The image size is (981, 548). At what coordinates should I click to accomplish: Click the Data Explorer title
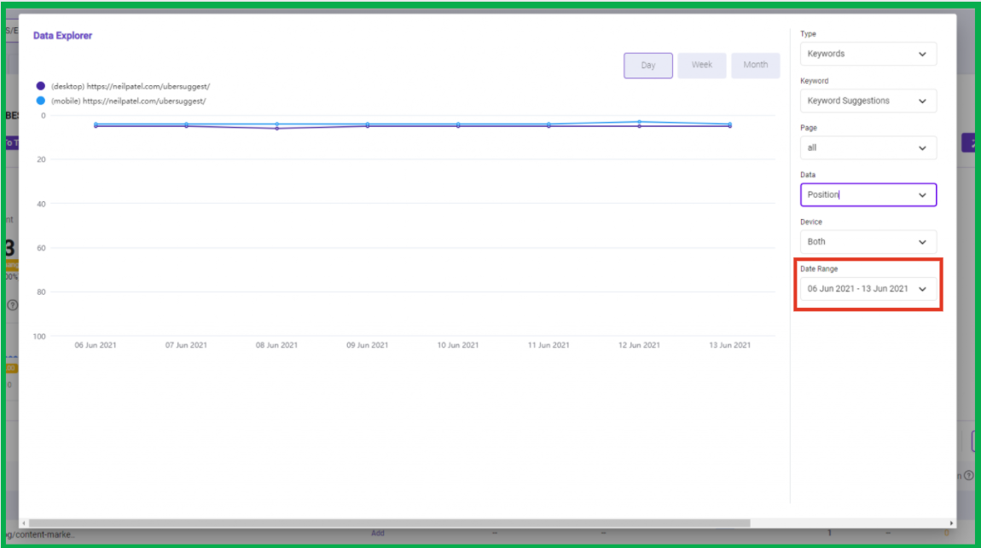click(62, 36)
